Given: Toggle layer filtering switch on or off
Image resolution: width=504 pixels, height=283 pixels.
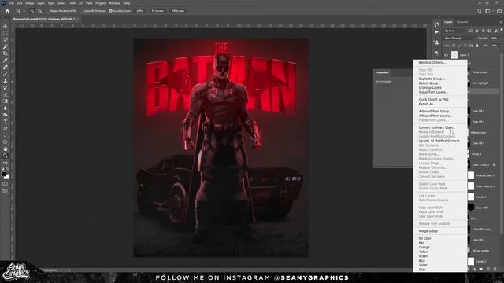Looking at the screenshot, I should [501, 30].
